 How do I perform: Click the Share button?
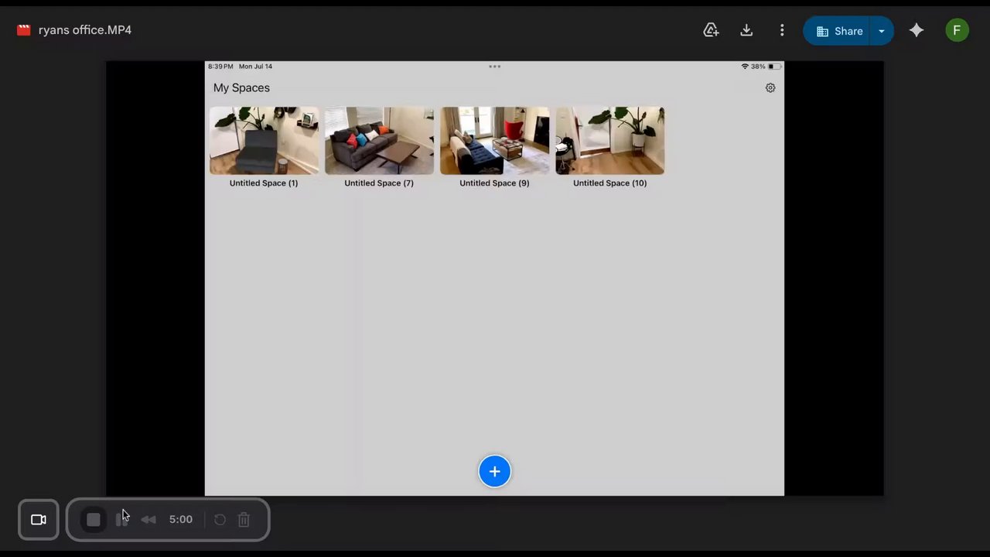(x=839, y=31)
